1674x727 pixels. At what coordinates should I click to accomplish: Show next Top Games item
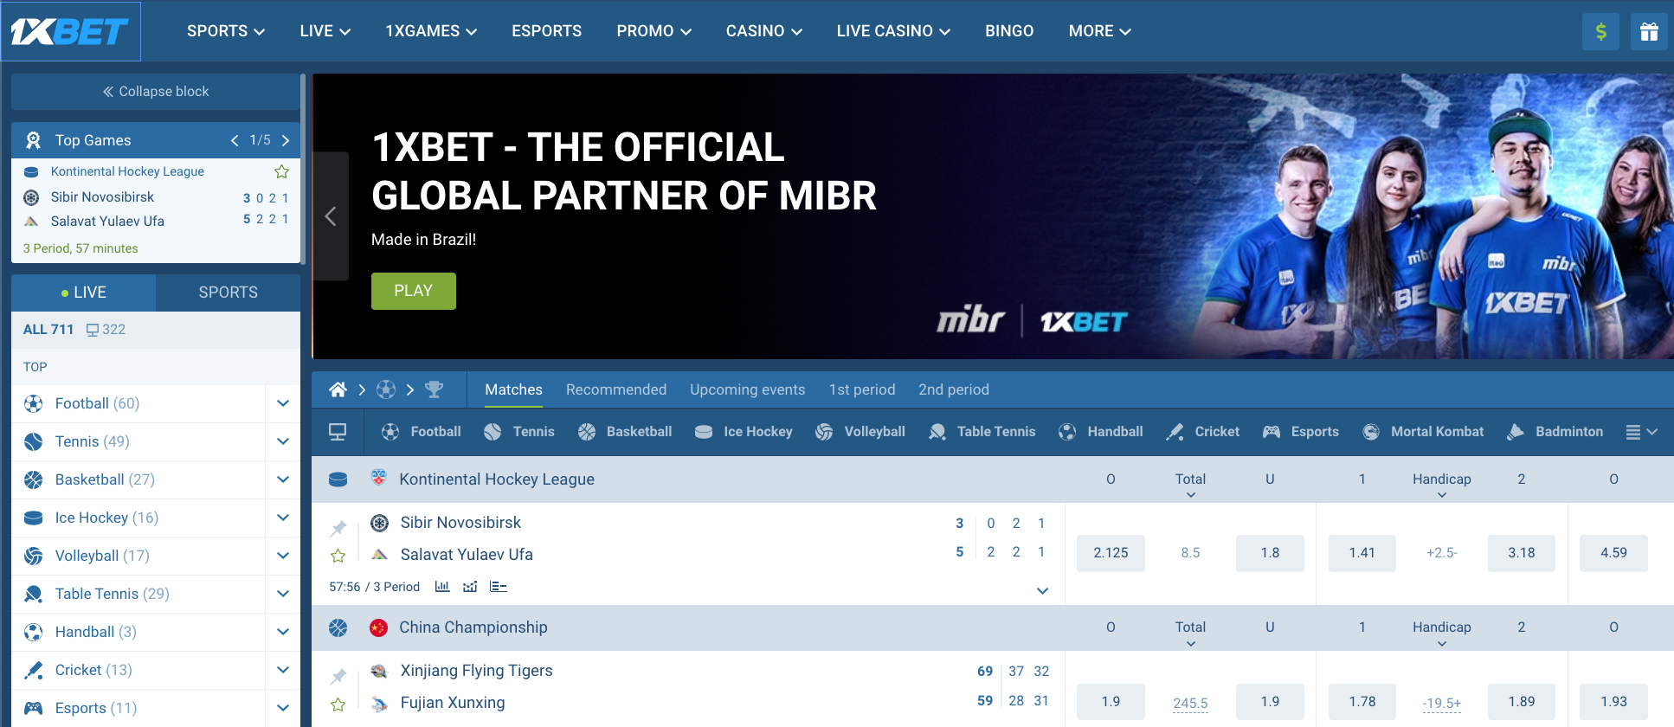286,140
